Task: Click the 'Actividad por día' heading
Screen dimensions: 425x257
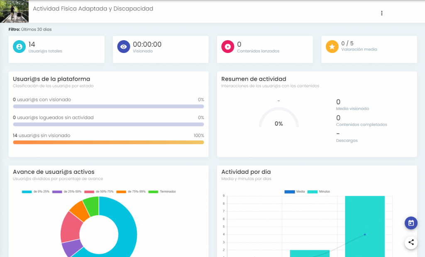Action: tap(246, 172)
